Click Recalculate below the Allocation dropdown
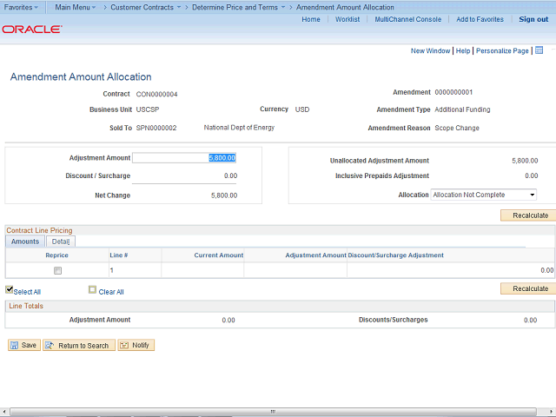 (x=527, y=215)
